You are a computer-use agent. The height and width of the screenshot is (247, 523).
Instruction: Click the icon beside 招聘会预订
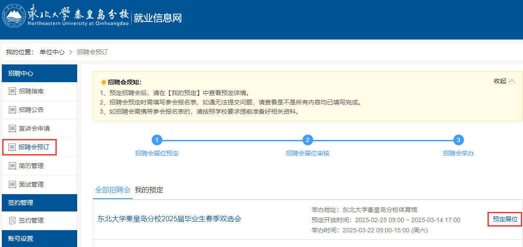12,147
